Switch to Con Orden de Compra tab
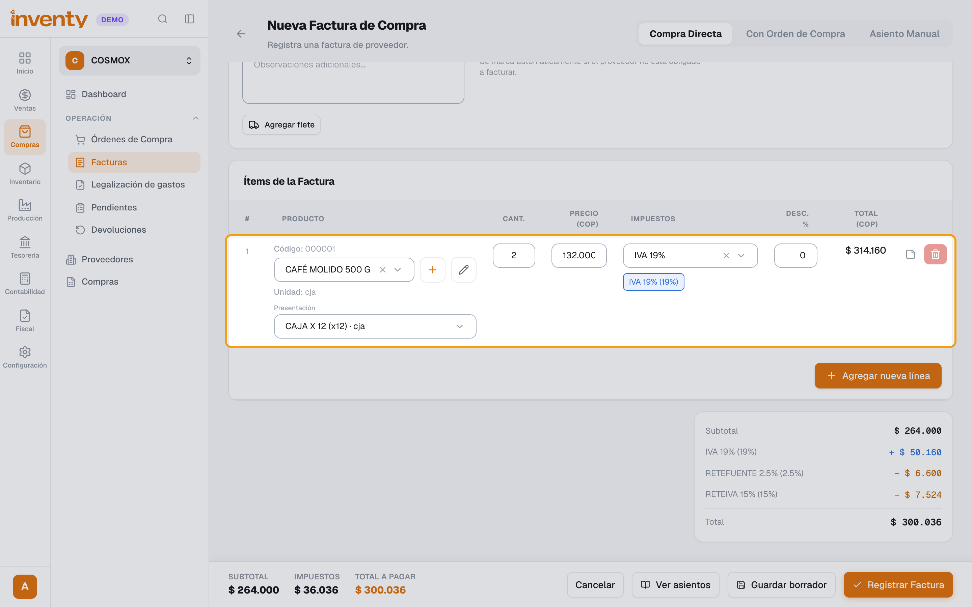Screen dimensions: 972x607 (x=795, y=34)
